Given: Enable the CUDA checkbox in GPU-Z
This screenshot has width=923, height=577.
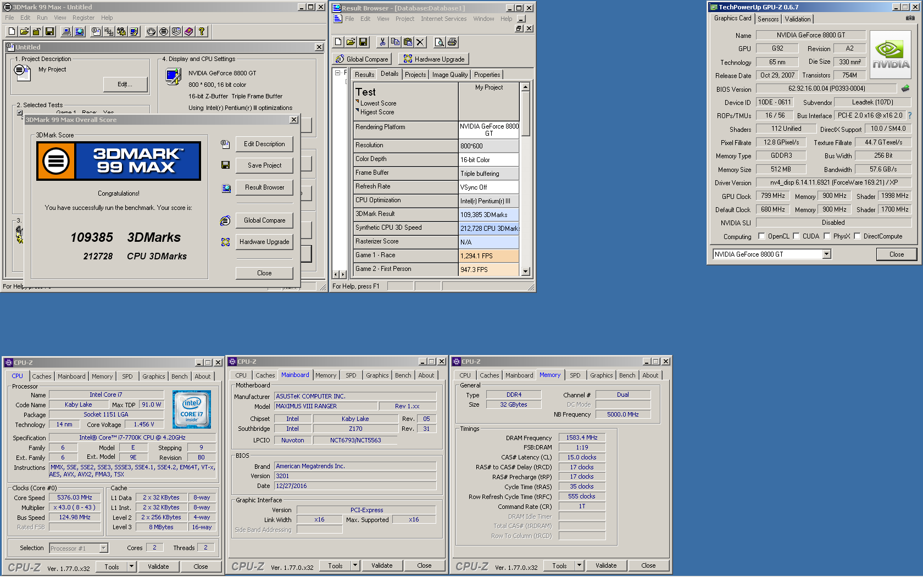Looking at the screenshot, I should point(797,236).
